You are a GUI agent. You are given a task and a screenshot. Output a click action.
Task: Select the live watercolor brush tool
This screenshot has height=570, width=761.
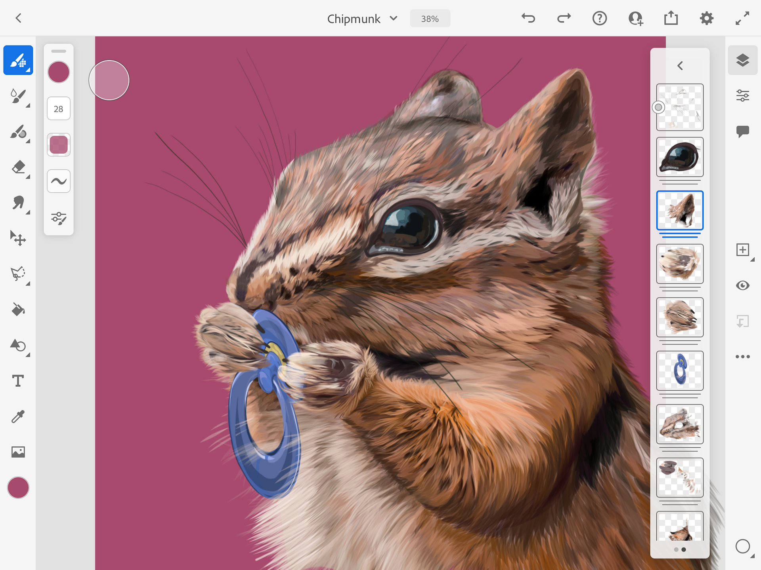coord(18,96)
